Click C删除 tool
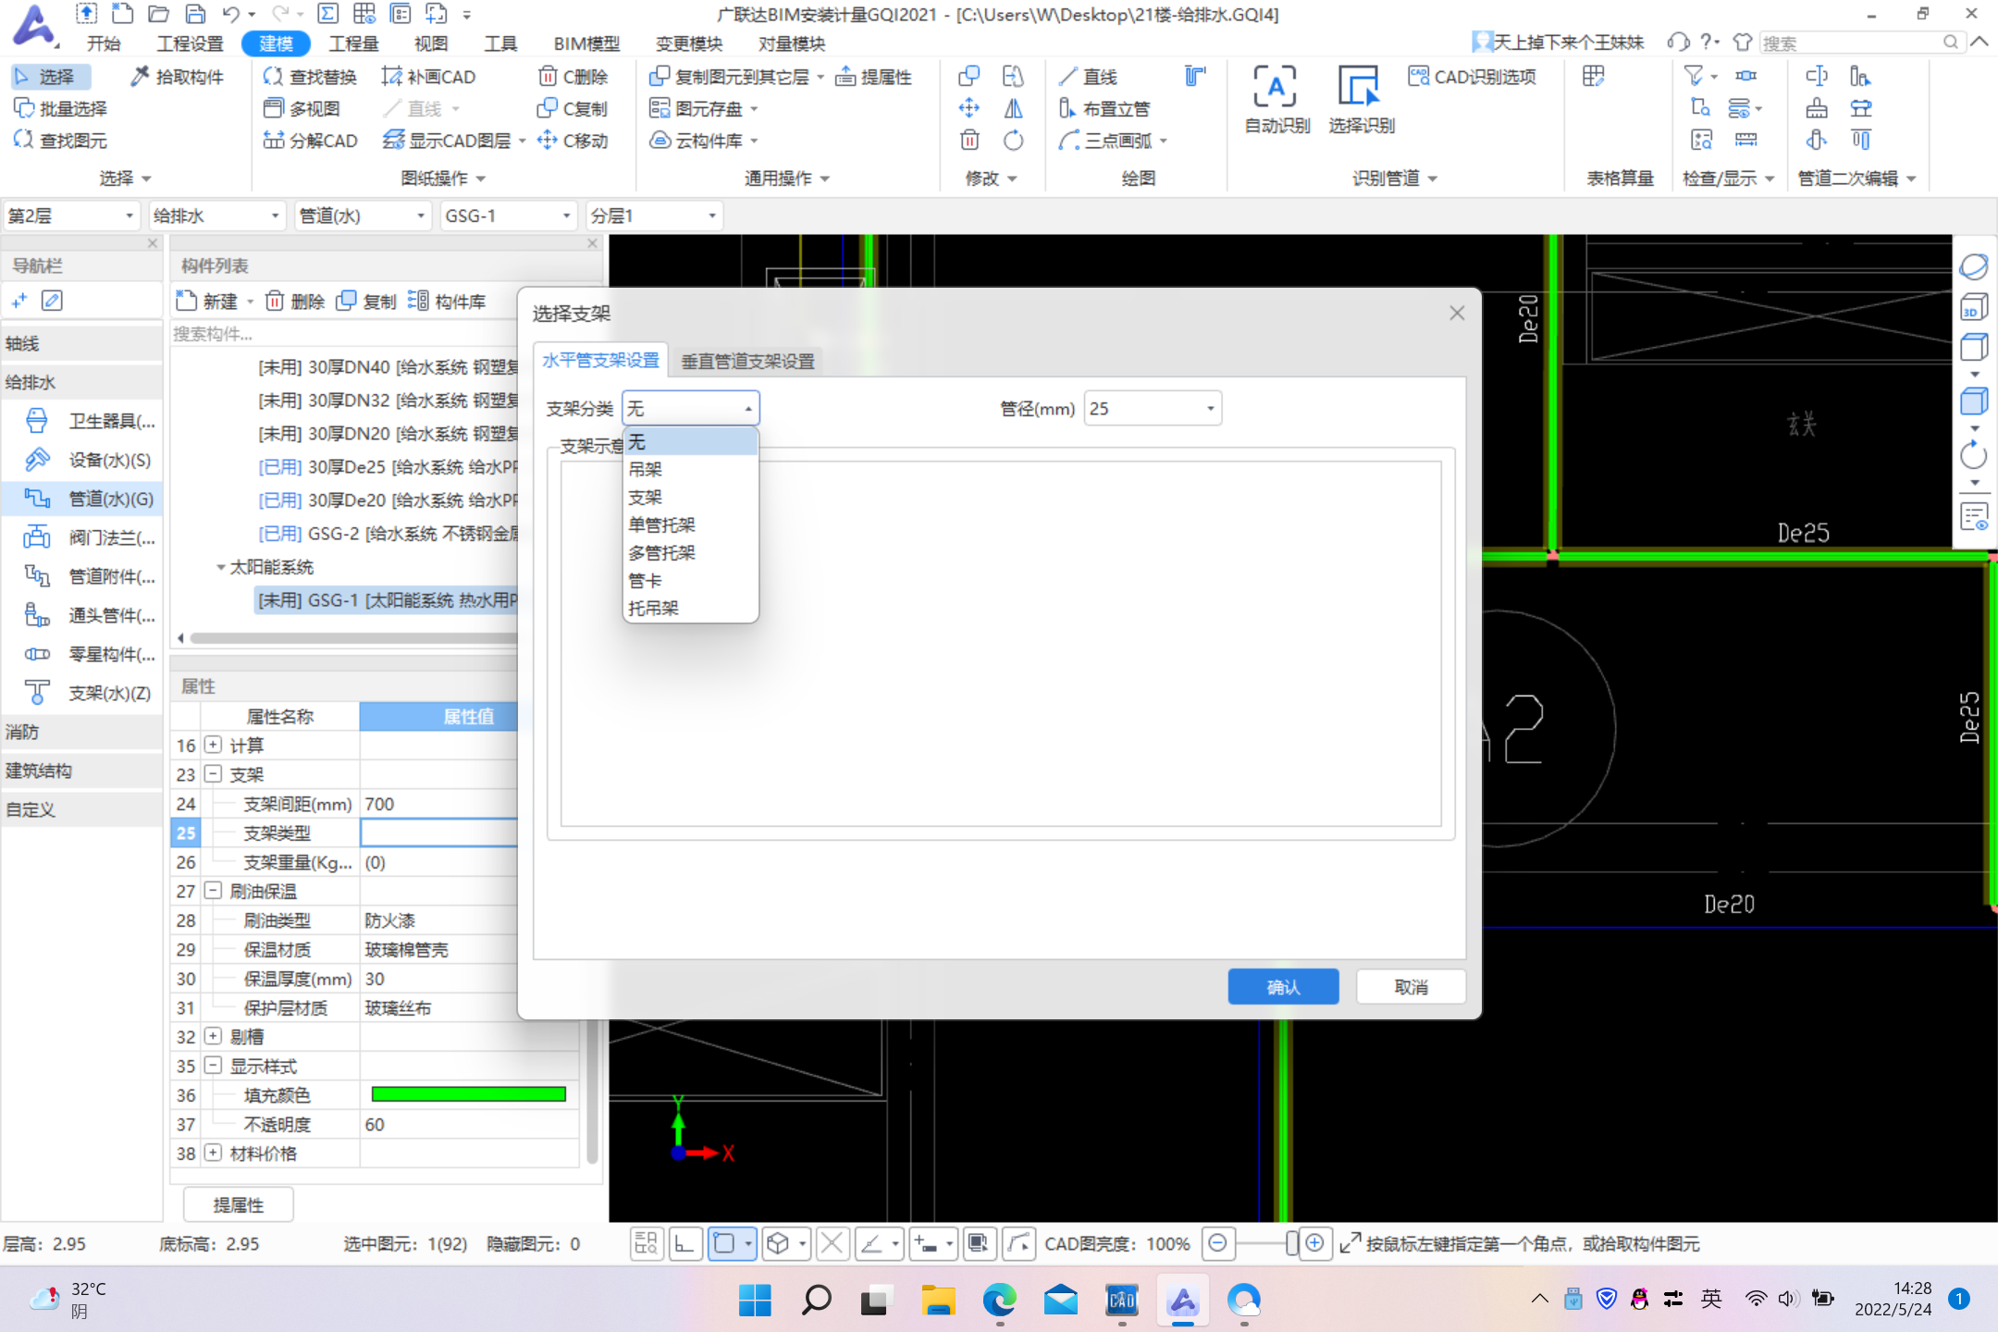Viewport: 1998px width, 1332px height. [x=573, y=77]
